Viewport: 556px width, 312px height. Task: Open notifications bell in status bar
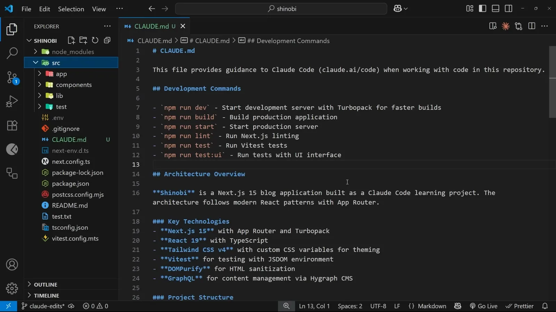545,306
